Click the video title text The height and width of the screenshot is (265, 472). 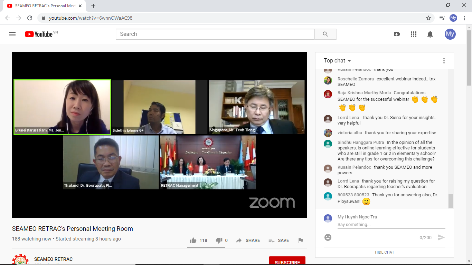point(73,229)
